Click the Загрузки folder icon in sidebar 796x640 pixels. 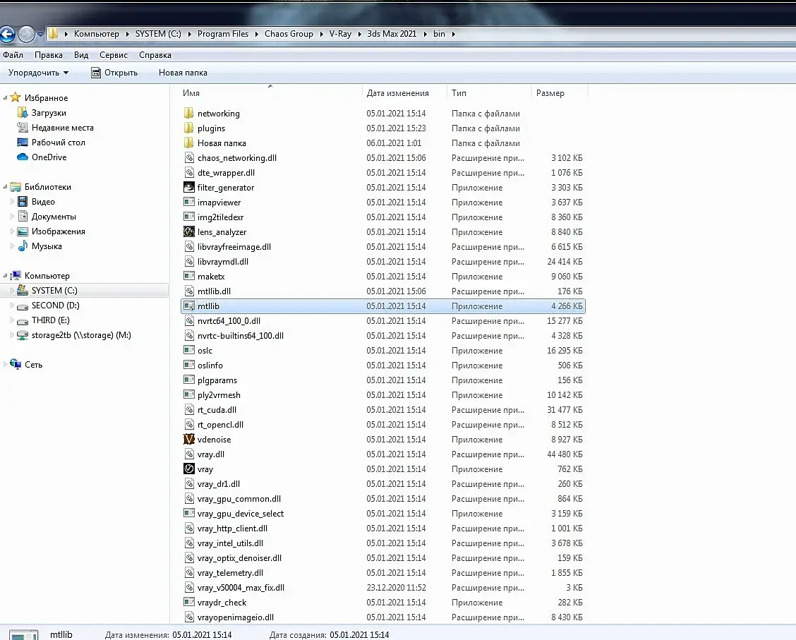(x=23, y=113)
